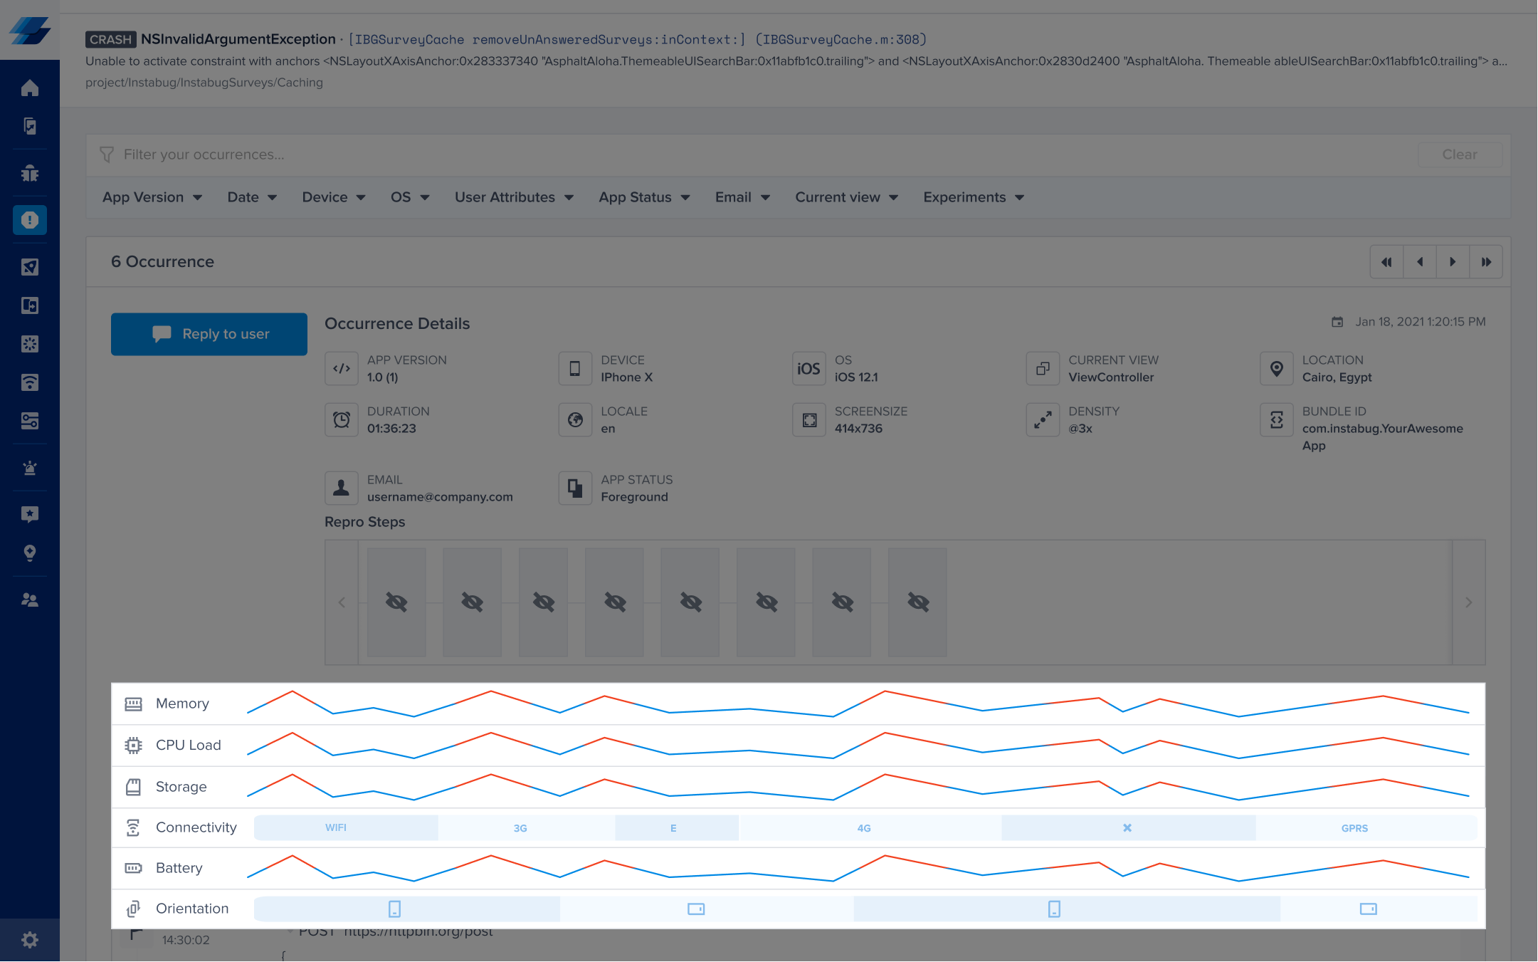1538x962 pixels.
Task: Open the App Status filter menu
Action: coord(644,197)
